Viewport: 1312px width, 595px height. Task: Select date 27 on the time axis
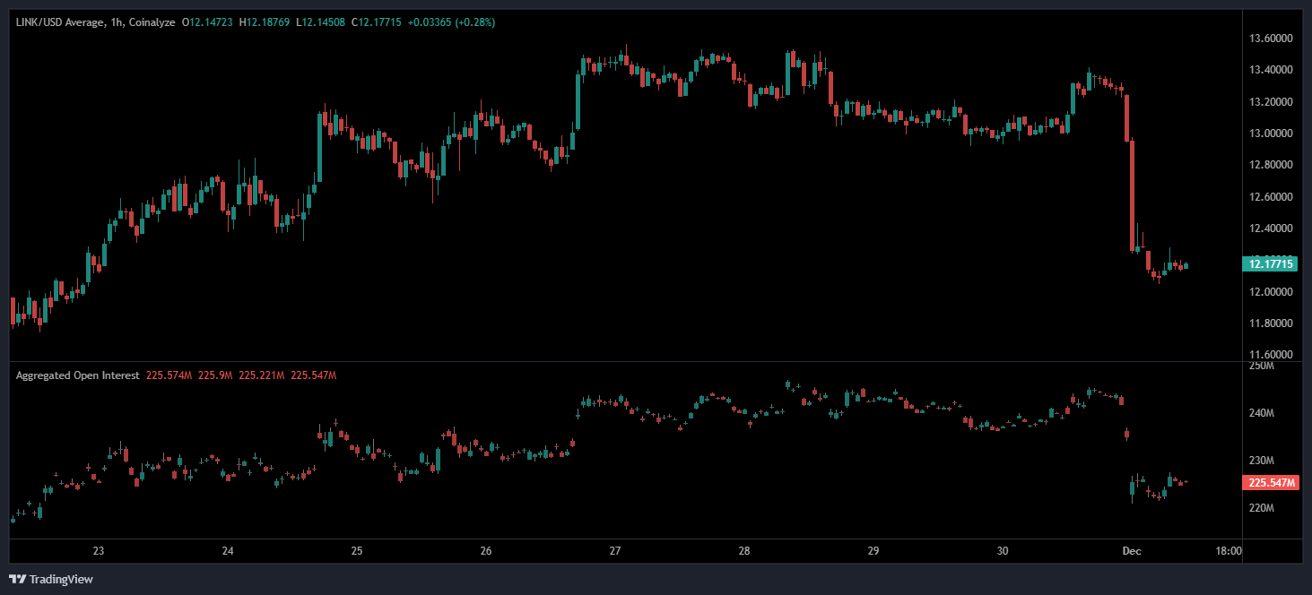(x=615, y=551)
